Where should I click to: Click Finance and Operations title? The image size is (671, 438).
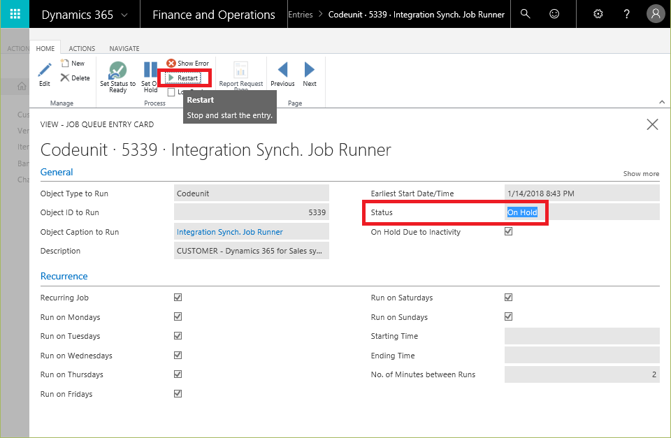[214, 15]
